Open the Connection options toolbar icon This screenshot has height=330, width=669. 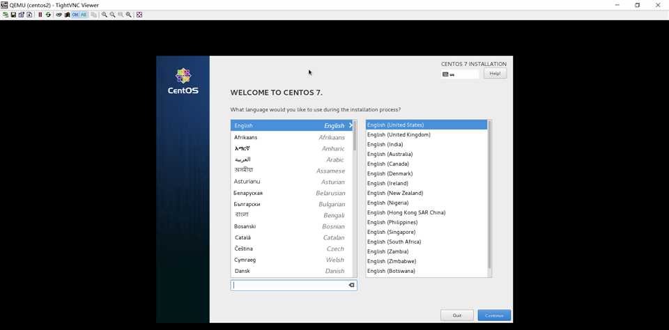22,15
